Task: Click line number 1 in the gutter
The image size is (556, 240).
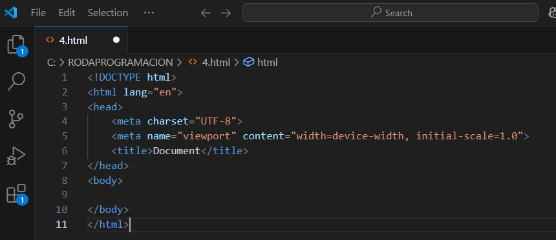Action: click(64, 77)
